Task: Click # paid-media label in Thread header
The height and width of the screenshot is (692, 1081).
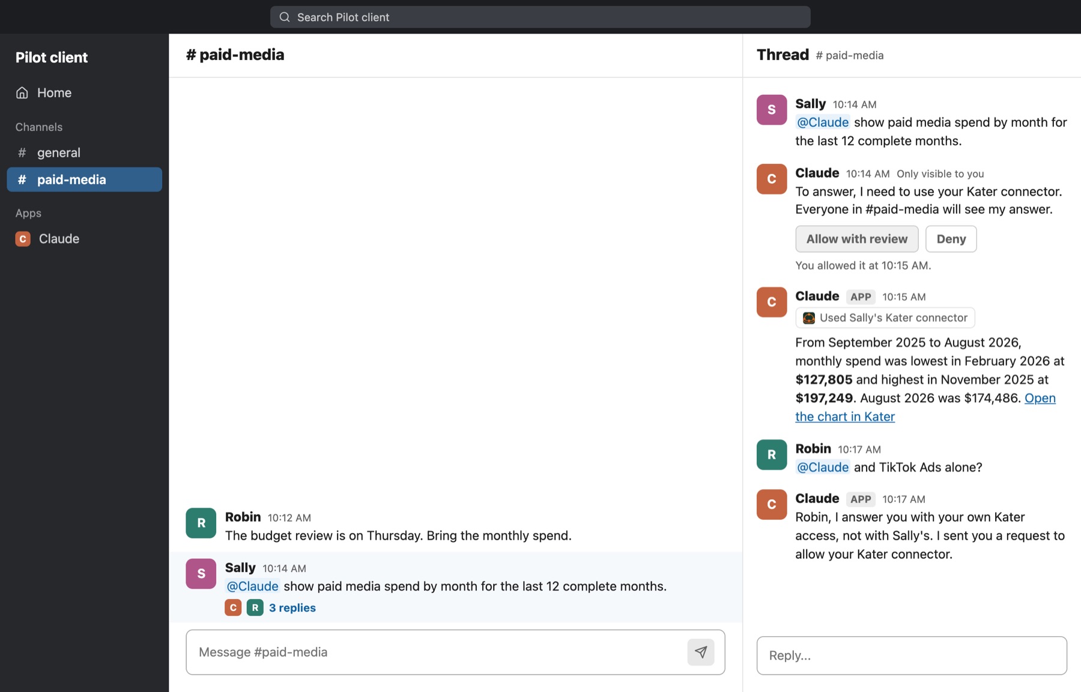Action: (x=849, y=55)
